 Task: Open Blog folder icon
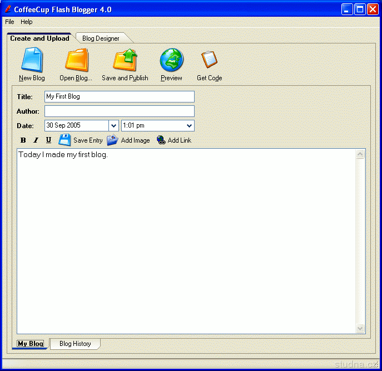click(77, 60)
